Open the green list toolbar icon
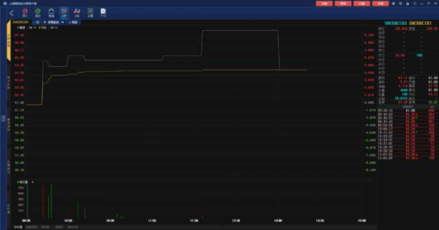 click(90, 13)
